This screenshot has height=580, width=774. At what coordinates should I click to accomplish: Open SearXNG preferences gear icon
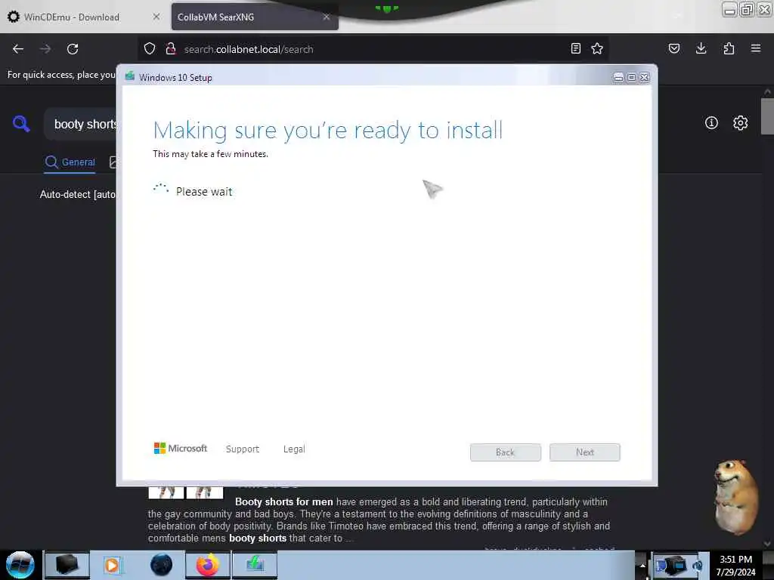point(741,123)
